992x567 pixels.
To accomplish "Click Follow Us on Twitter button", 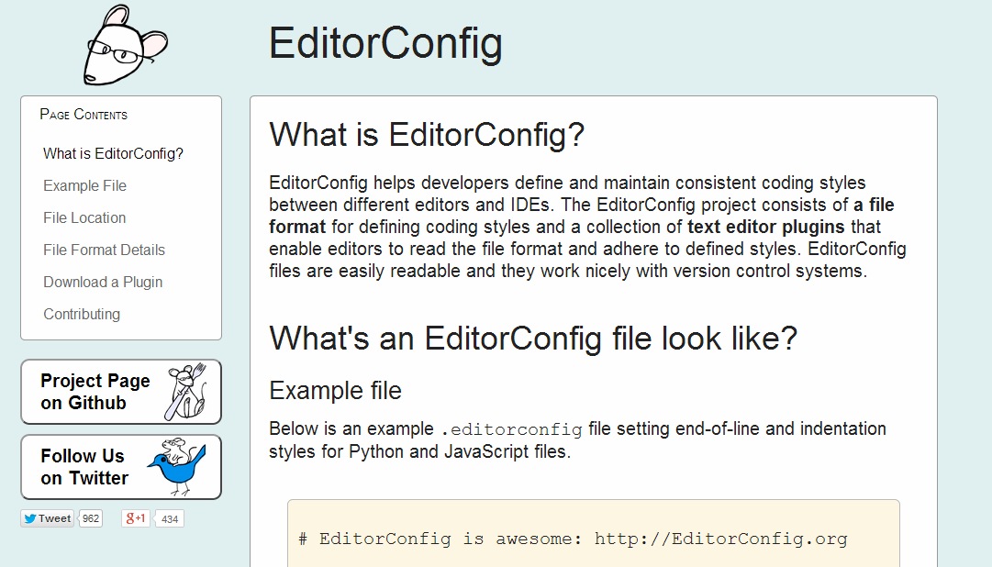I will click(x=121, y=467).
